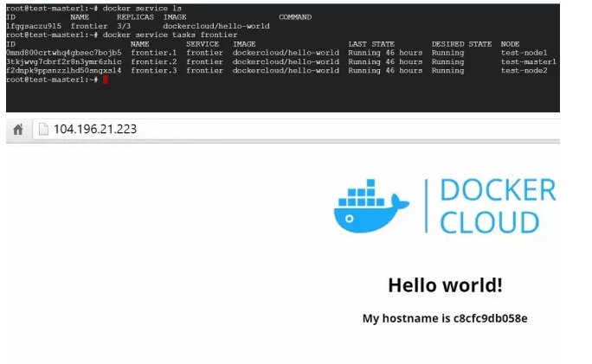Screen dimensions: 592x364
Task: Click the DOCKER CLOUD logo text
Action: click(498, 206)
